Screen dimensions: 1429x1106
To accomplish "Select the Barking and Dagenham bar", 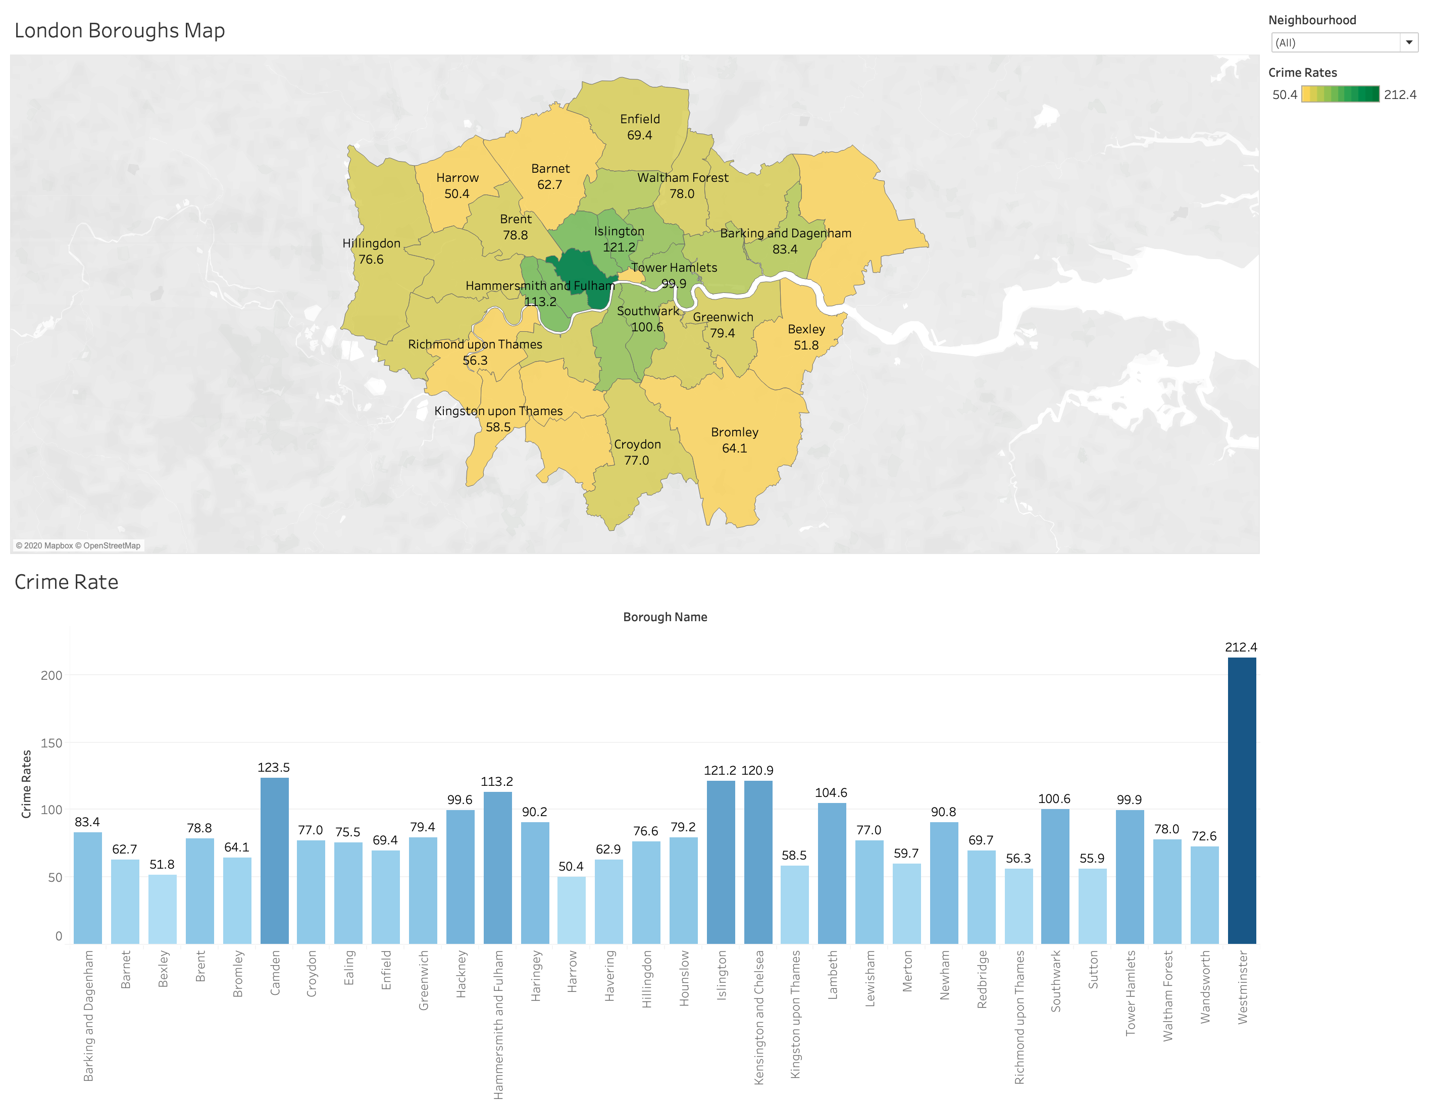I will tap(88, 887).
